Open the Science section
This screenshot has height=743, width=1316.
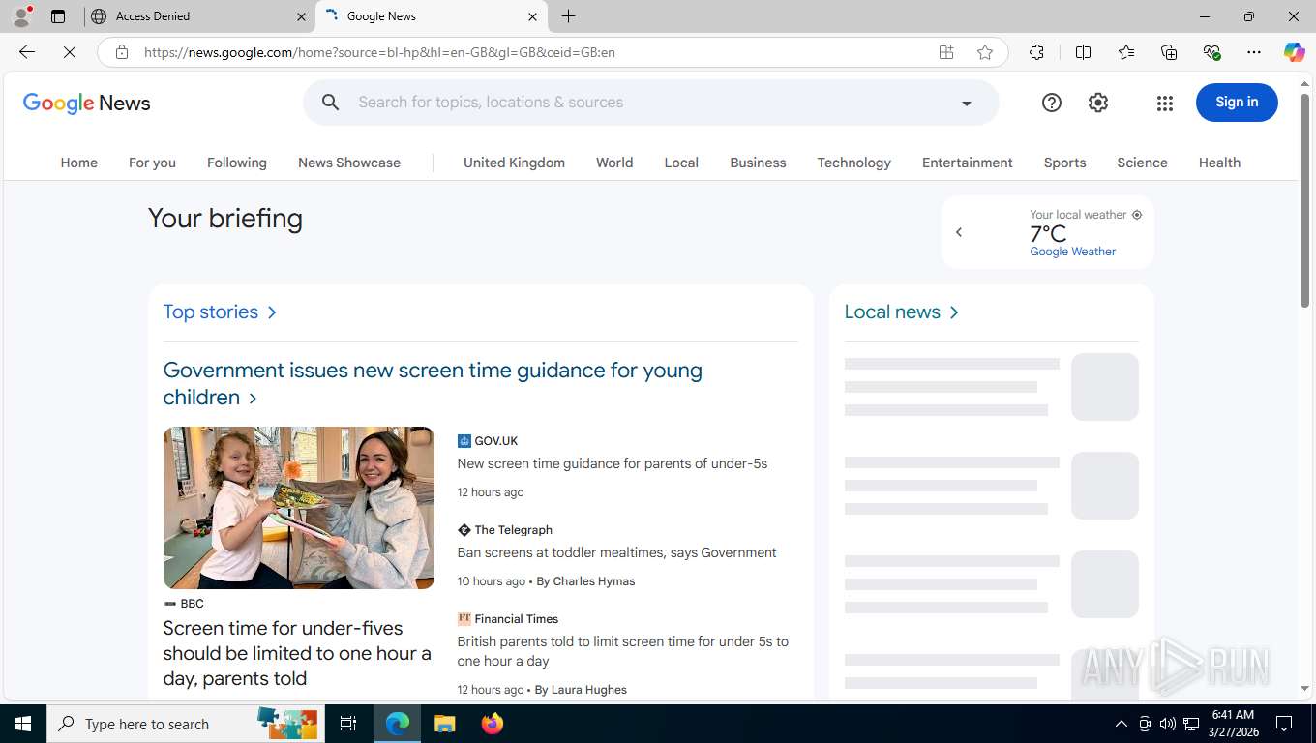pyautogui.click(x=1142, y=163)
